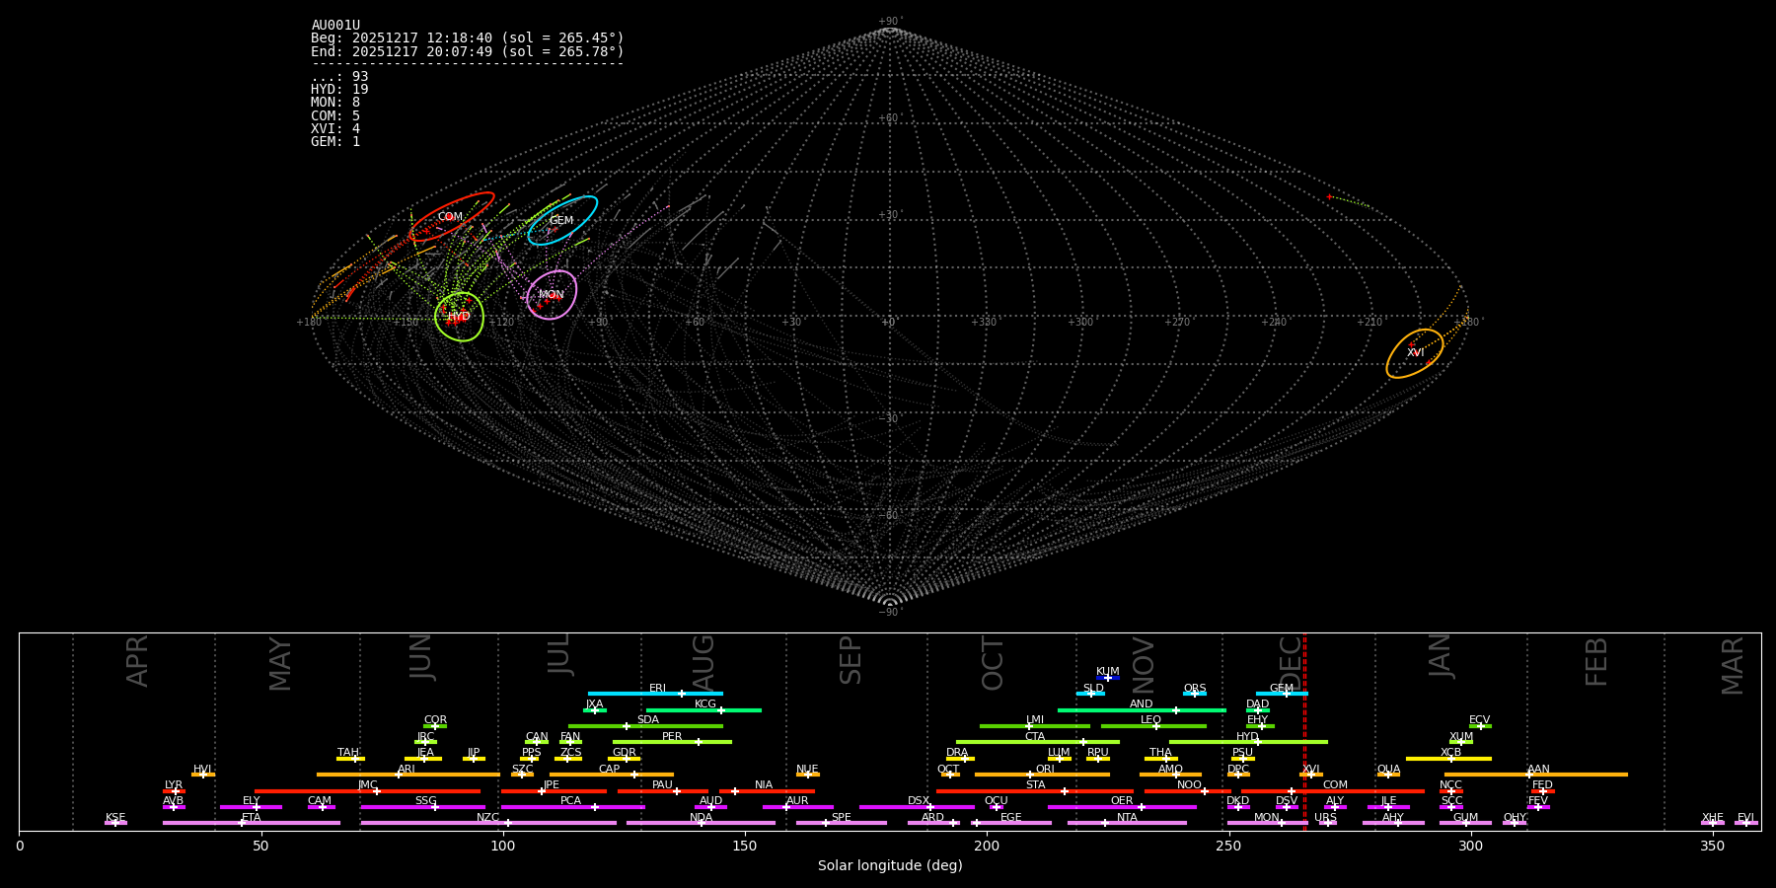Click the CTA shower bar
The image size is (1776, 888).
(x=1038, y=742)
